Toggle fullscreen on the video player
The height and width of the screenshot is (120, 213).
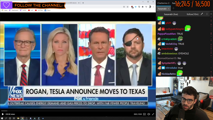pyautogui.click(x=153, y=114)
